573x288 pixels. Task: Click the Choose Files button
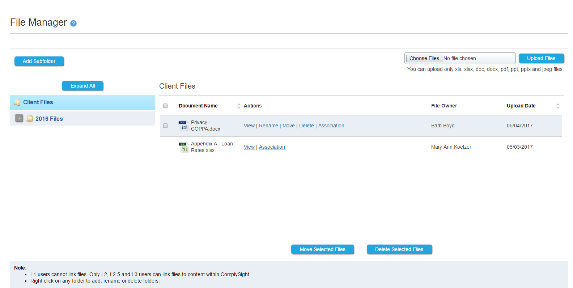pyautogui.click(x=424, y=58)
